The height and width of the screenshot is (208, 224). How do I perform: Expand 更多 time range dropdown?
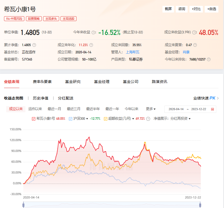click(151, 109)
